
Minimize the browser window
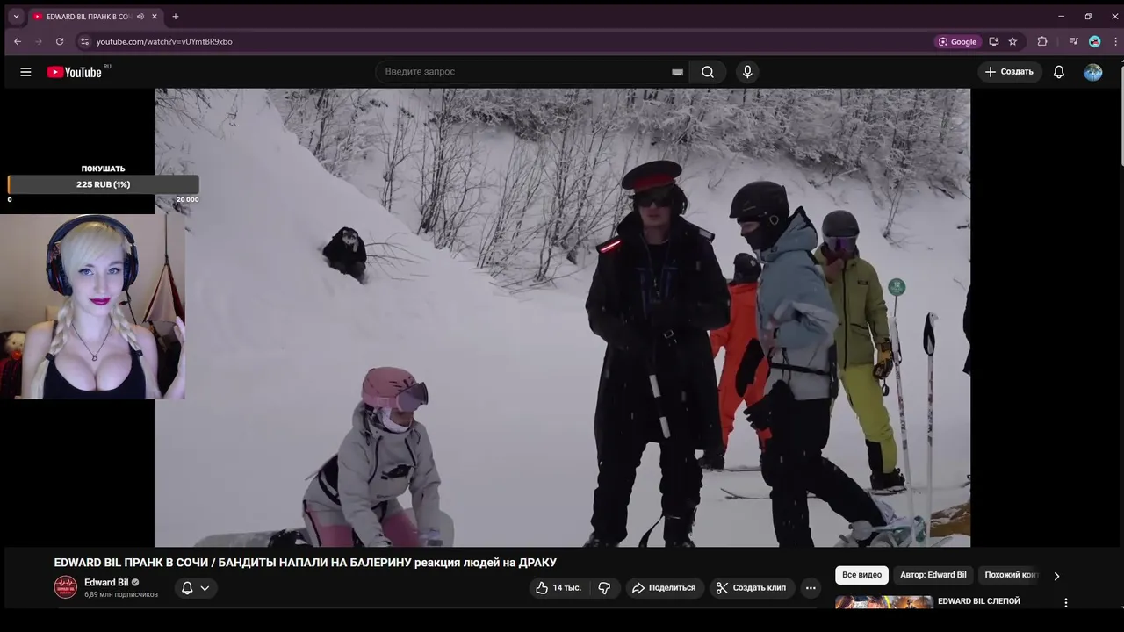click(x=1061, y=17)
